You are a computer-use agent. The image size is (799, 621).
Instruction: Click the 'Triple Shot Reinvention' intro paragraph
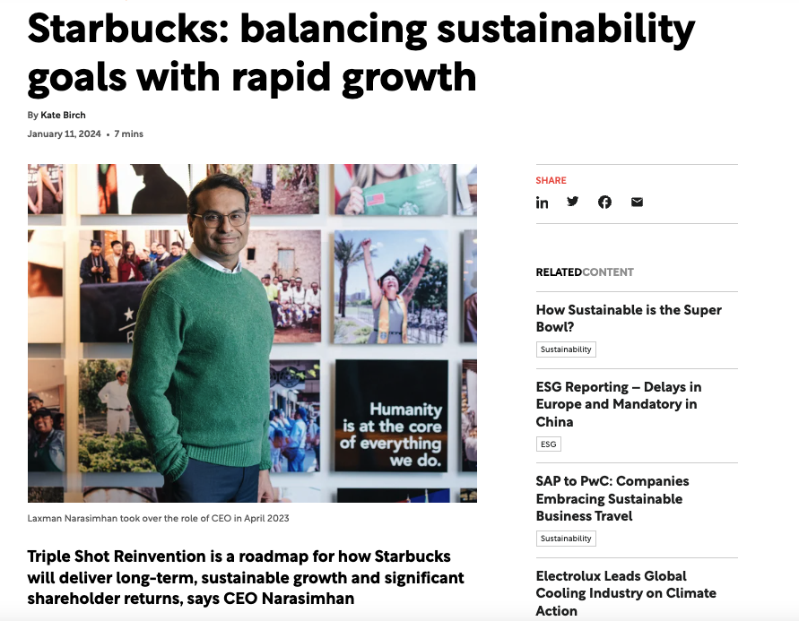(246, 577)
